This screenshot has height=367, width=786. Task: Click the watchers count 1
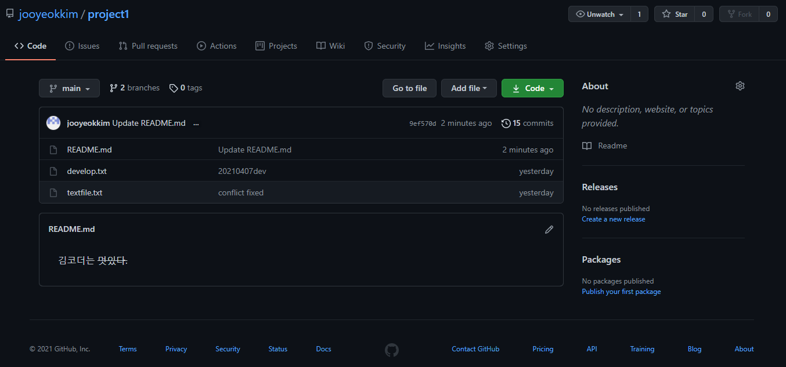[639, 14]
